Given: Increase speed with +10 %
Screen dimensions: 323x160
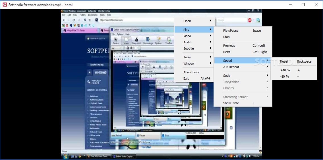Looking at the screenshot, I should [294, 70].
